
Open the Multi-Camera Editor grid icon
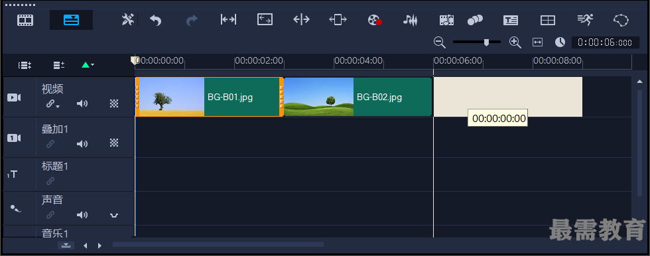click(x=548, y=20)
